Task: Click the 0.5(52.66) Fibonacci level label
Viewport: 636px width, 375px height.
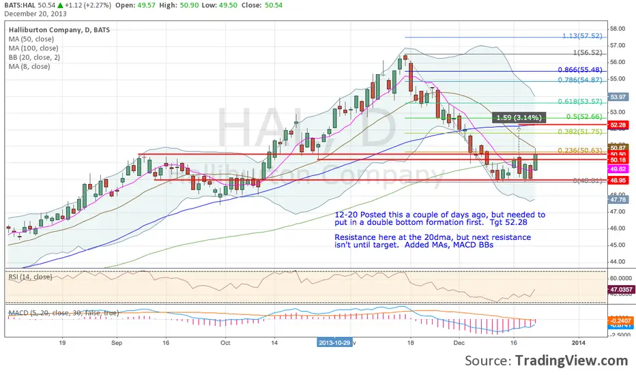Action: point(585,117)
